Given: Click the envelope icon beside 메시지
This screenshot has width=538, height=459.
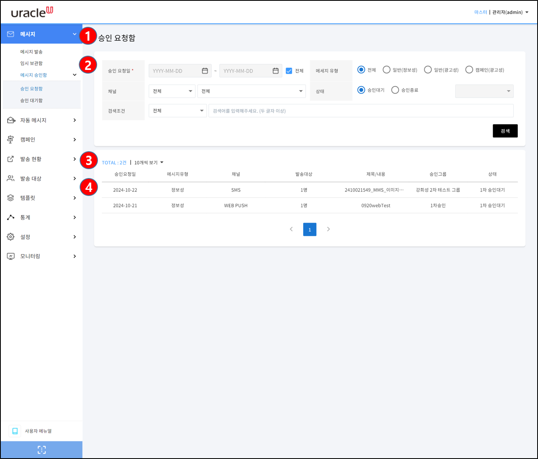Looking at the screenshot, I should pyautogui.click(x=11, y=34).
